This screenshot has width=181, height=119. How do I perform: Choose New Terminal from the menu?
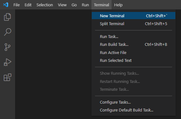pos(134,16)
